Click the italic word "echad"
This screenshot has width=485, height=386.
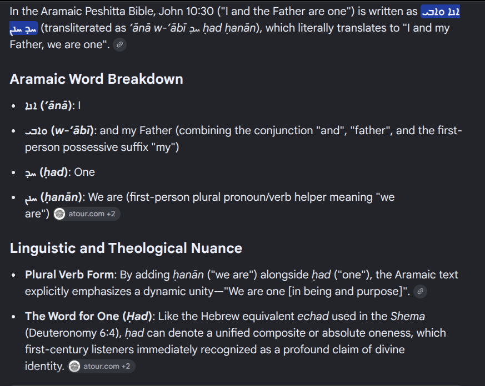coord(313,317)
